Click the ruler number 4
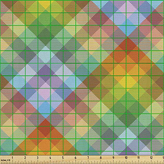 (x=50, y=158)
